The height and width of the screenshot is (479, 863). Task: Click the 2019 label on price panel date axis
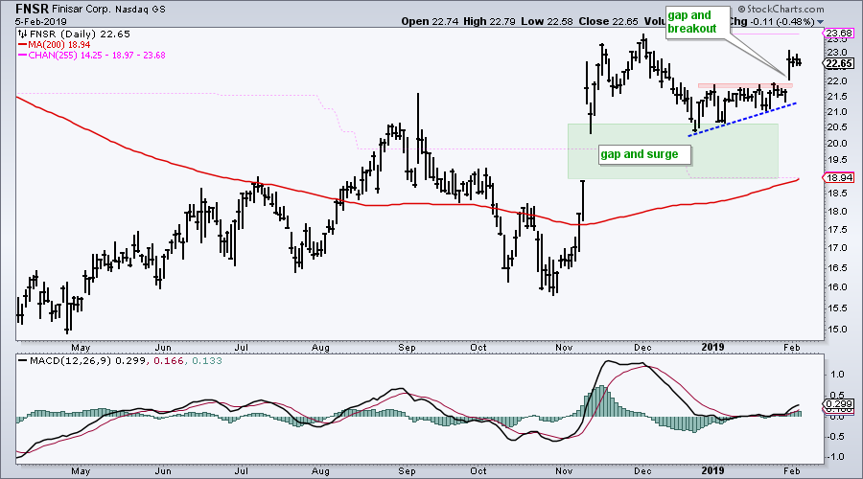pos(712,347)
